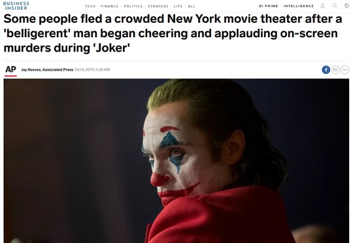Open search with the magnifier icon
Viewport: 353px width, 243px height.
click(x=335, y=6)
